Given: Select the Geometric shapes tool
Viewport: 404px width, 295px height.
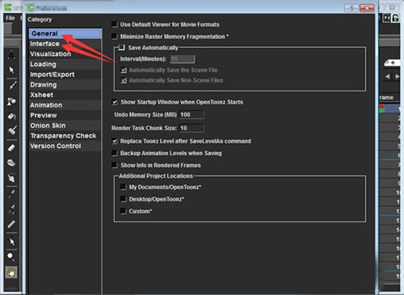Looking at the screenshot, I should click(x=11, y=101).
